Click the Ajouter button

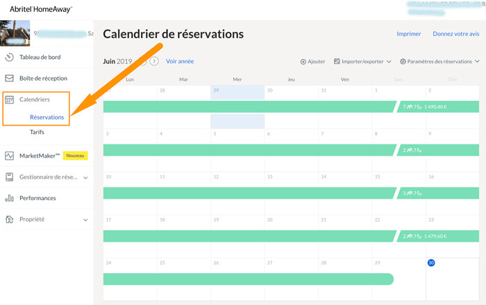click(312, 62)
